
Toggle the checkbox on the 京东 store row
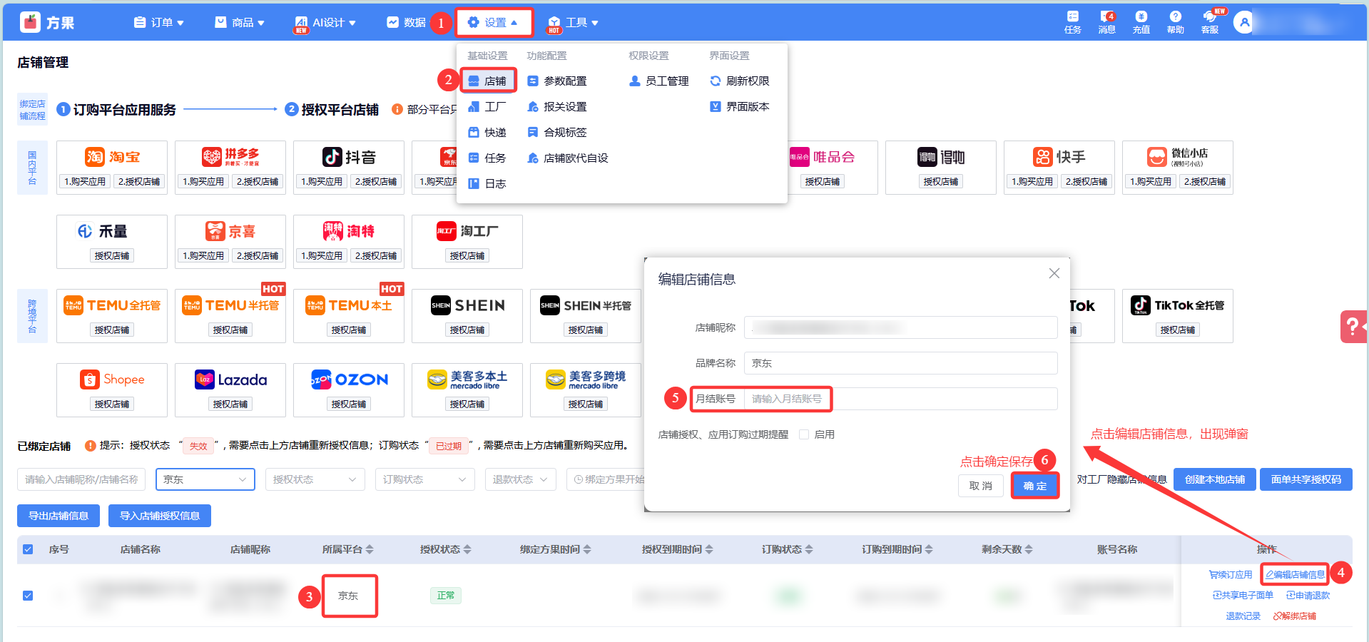pos(28,596)
